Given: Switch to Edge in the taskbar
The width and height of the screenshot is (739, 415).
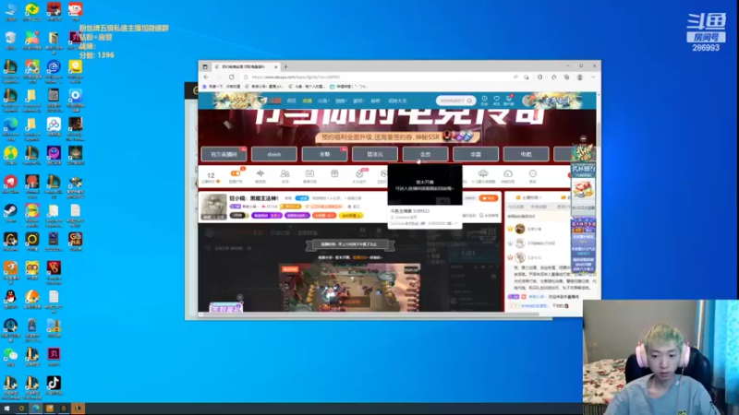Looking at the screenshot, I should (x=35, y=409).
